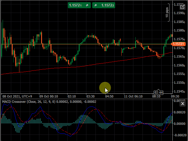Close the MACD Crossover indicator panel

click(x=182, y=104)
